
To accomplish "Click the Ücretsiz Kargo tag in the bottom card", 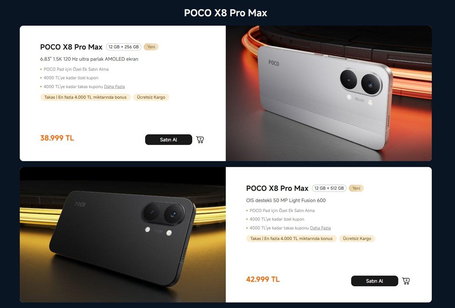I will click(357, 239).
